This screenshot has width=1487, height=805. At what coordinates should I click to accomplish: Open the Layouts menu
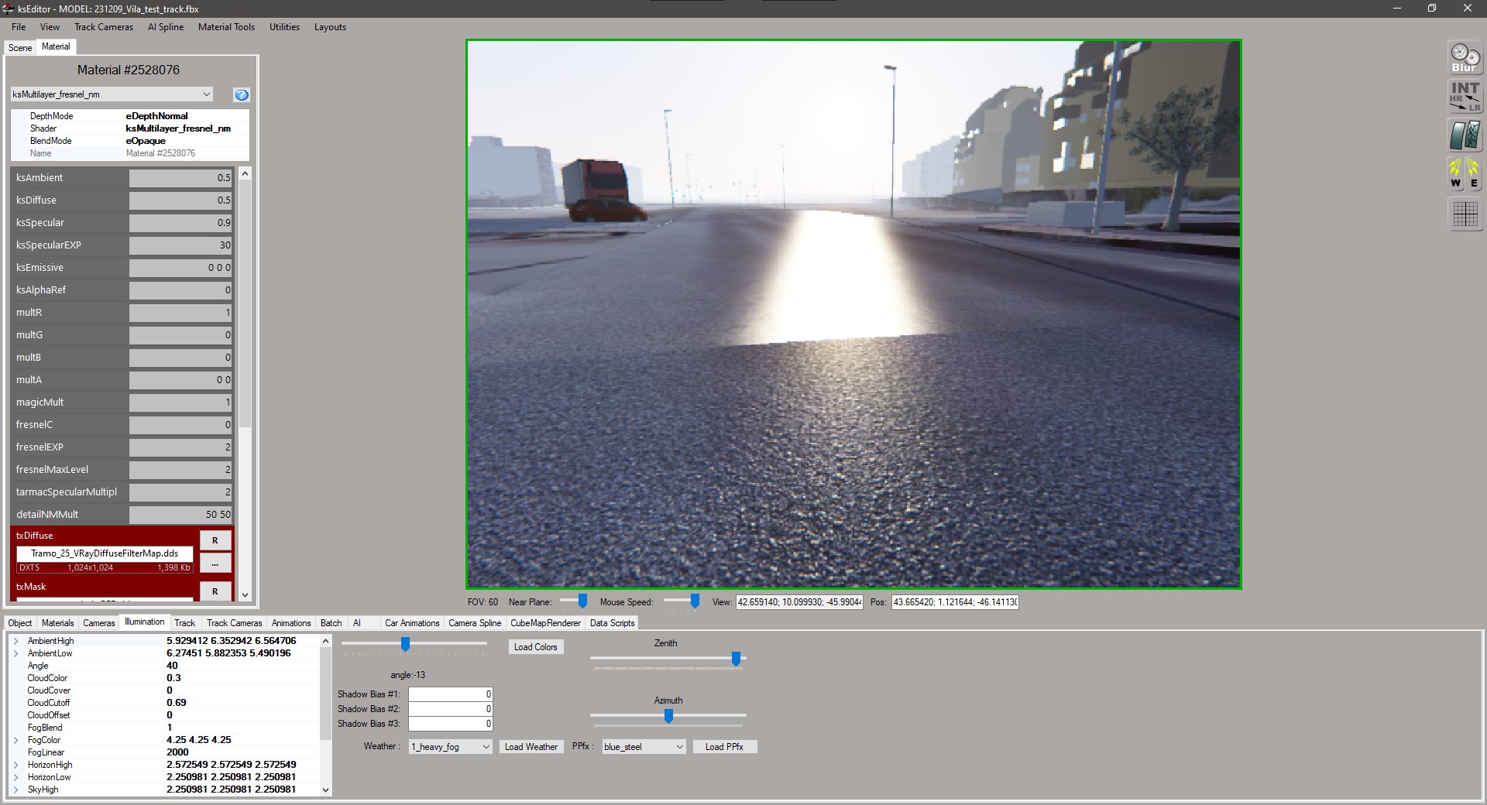point(330,27)
